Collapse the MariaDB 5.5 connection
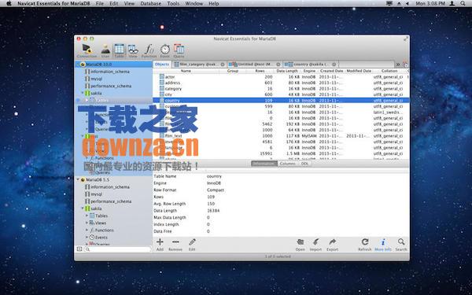 (x=78, y=179)
